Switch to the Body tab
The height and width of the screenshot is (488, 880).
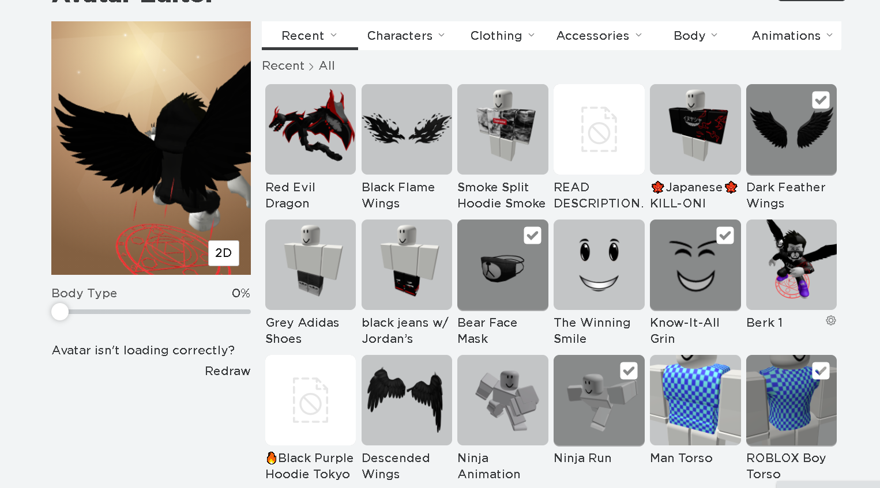pyautogui.click(x=695, y=36)
